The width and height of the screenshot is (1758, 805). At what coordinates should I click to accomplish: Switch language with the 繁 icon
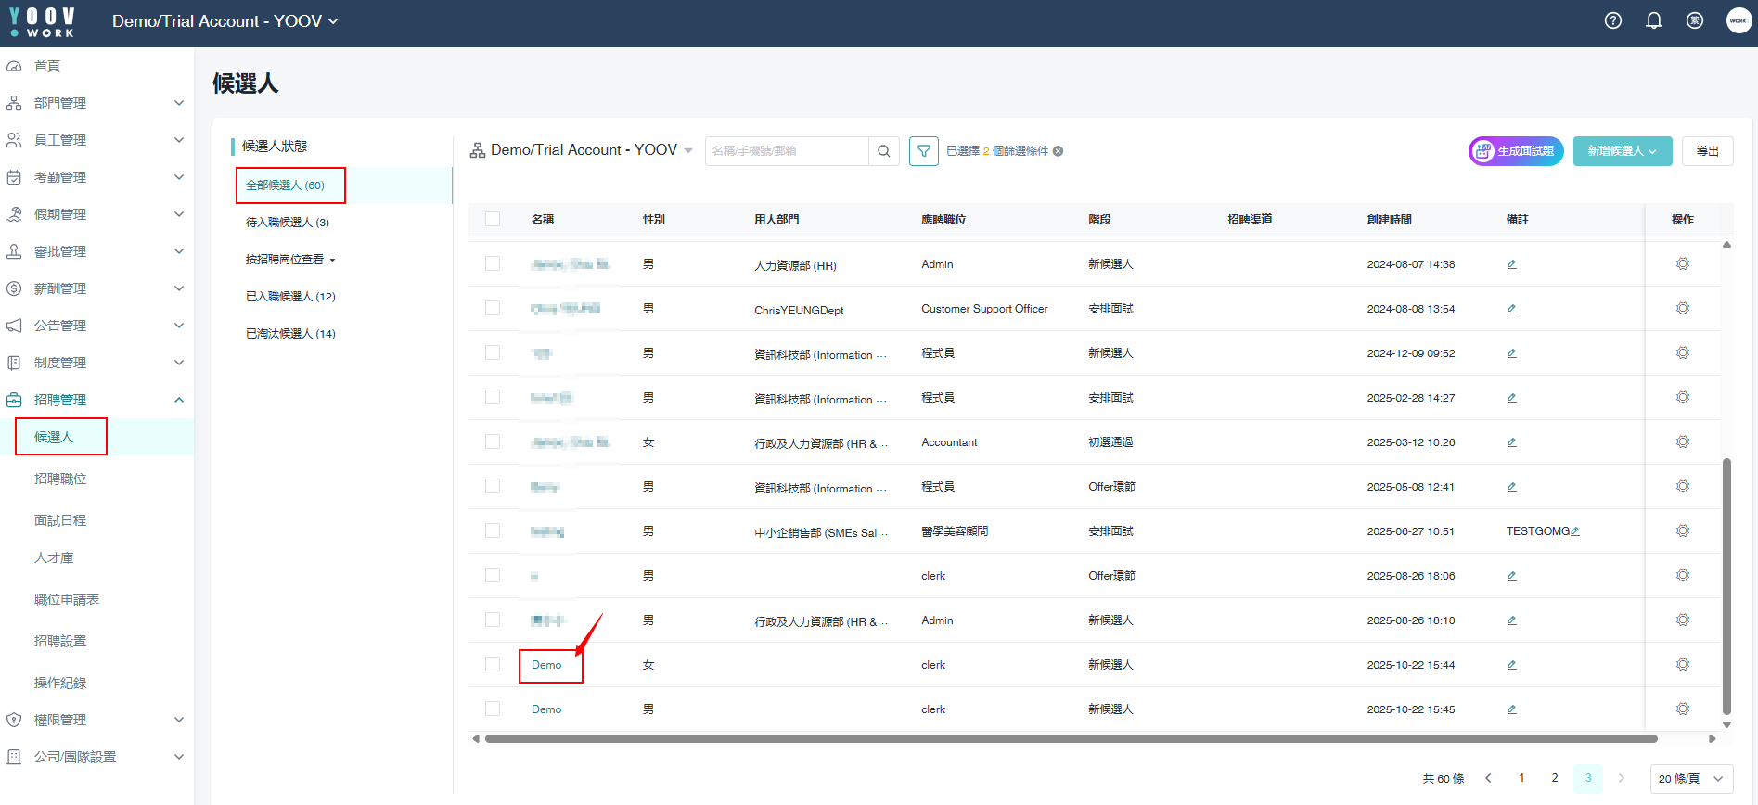coord(1695,20)
